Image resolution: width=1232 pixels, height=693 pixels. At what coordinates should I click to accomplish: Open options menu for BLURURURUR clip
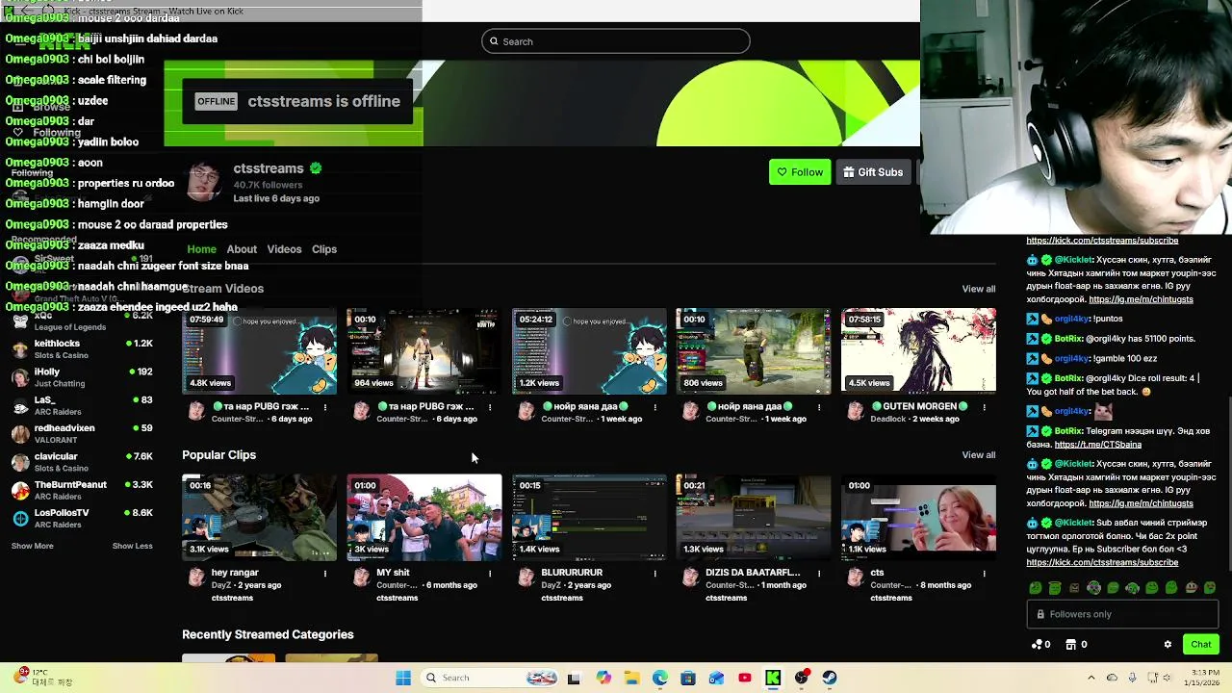[654, 574]
